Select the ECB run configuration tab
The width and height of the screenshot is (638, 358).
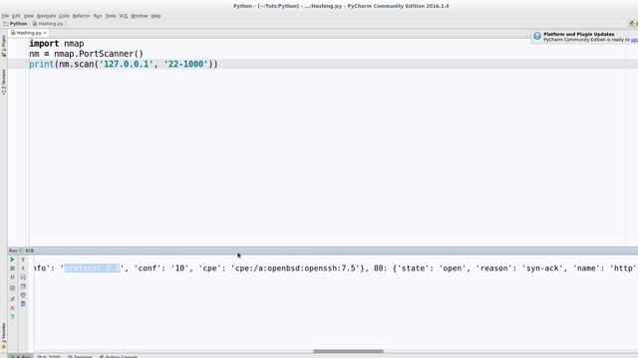coord(30,251)
